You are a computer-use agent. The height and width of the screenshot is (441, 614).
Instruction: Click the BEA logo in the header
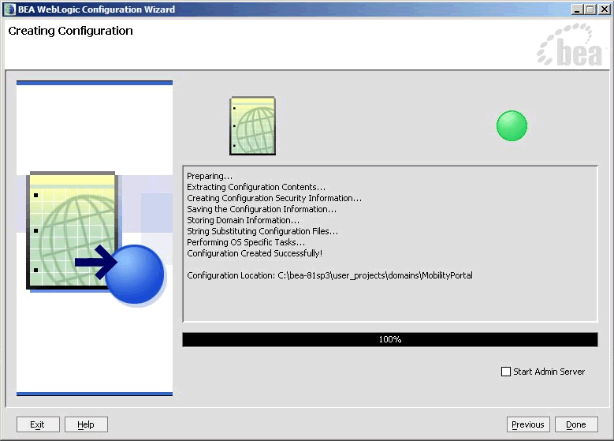coord(570,44)
